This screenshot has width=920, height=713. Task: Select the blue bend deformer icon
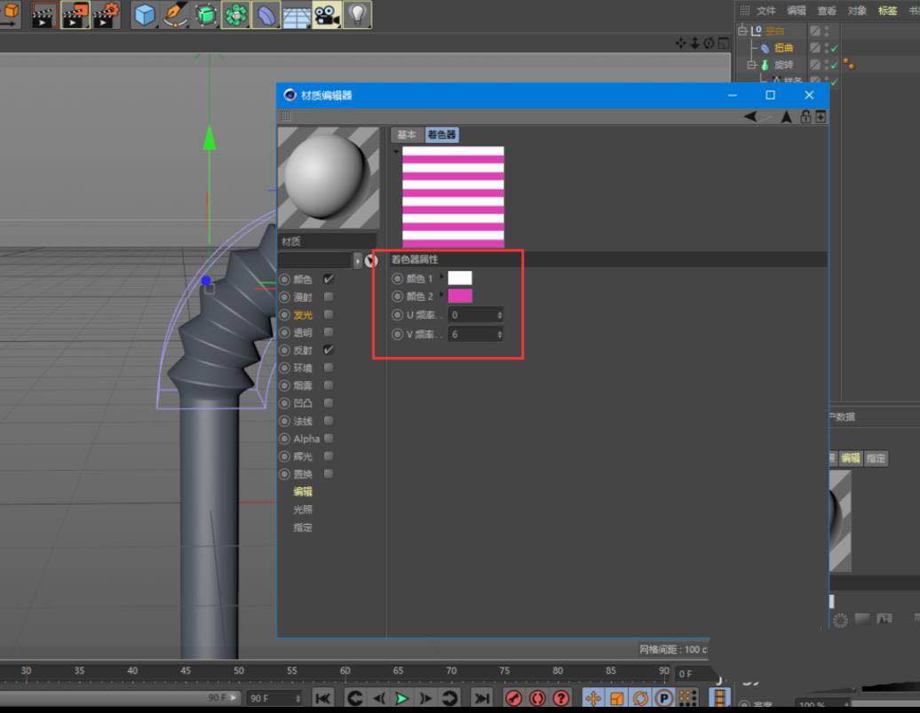(x=266, y=16)
